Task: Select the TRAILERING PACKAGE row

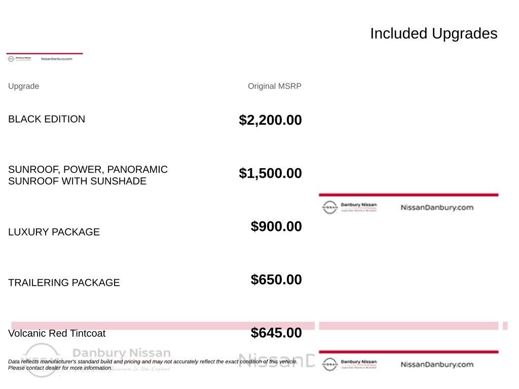Action: (64, 283)
